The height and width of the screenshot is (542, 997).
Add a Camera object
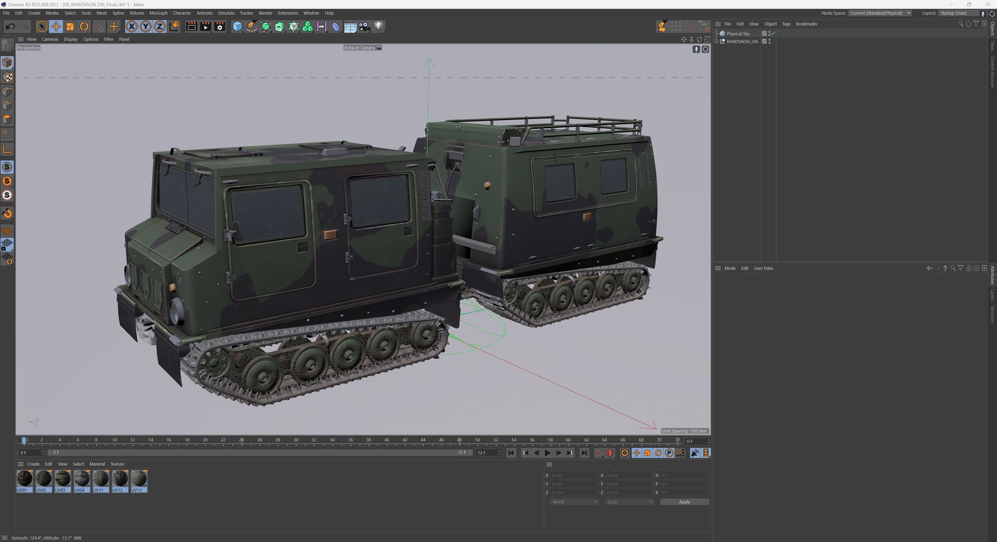tap(365, 26)
